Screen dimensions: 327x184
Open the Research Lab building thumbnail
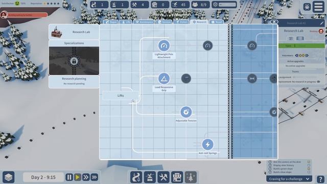tap(57, 32)
